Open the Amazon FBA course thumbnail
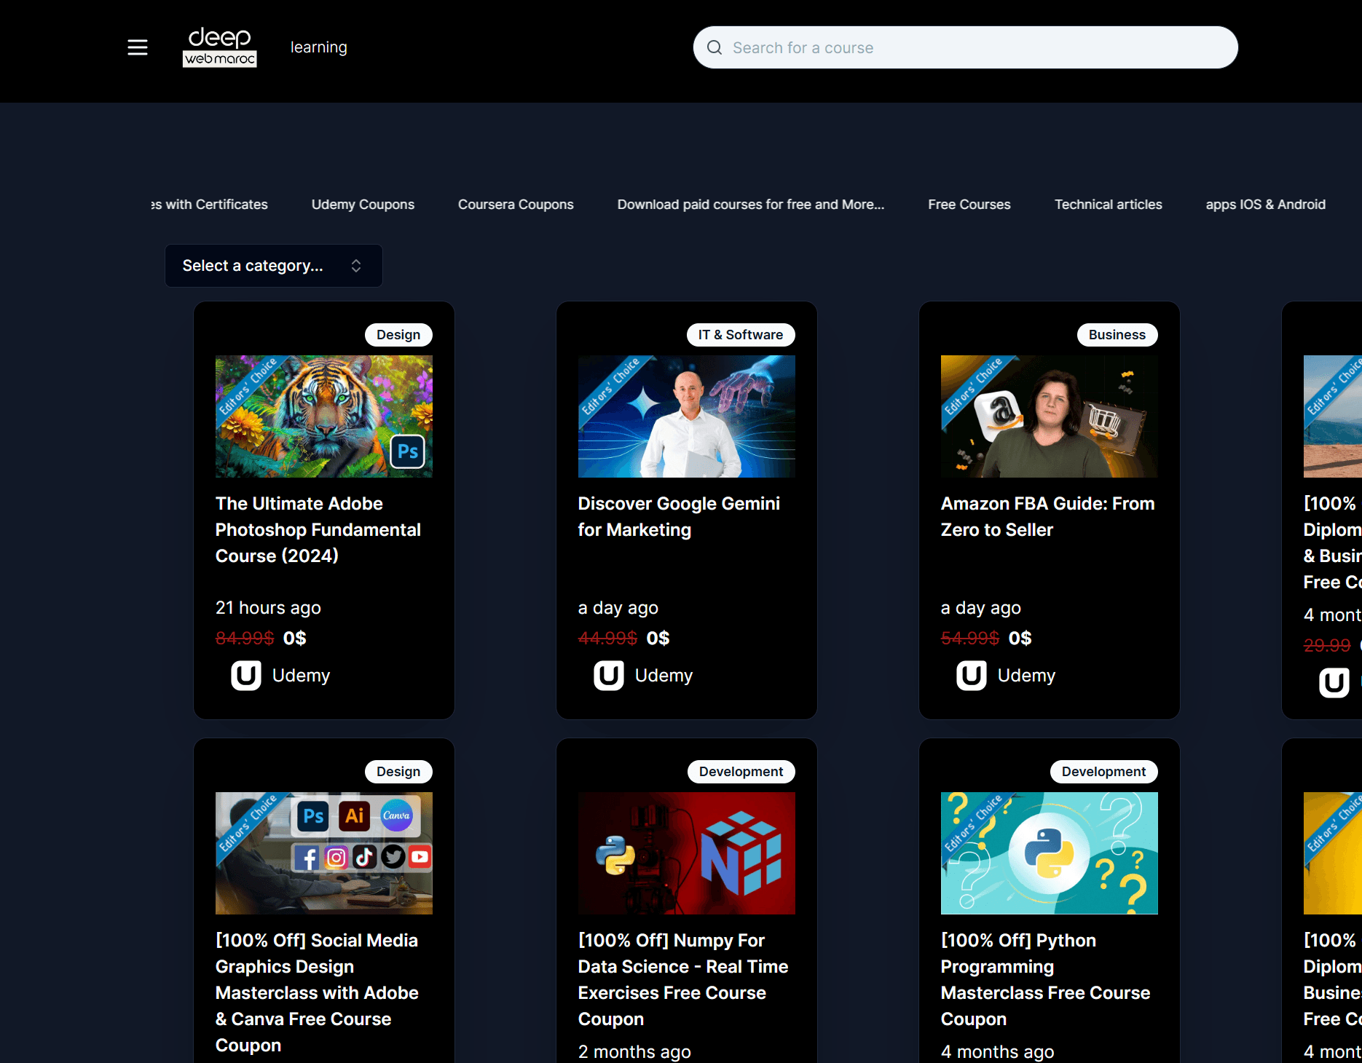The height and width of the screenshot is (1063, 1362). 1050,416
